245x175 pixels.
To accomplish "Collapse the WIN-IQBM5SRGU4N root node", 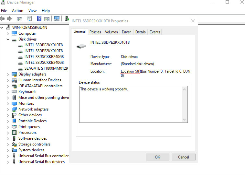I will coord(2,28).
